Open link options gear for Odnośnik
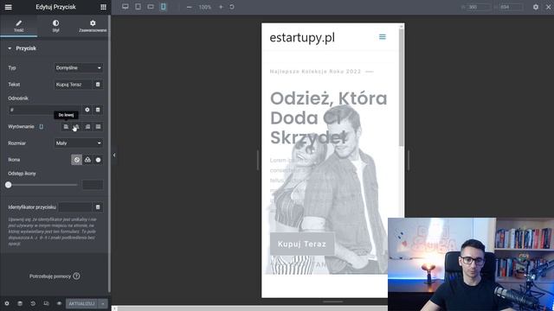The image size is (554, 311). [x=87, y=110]
